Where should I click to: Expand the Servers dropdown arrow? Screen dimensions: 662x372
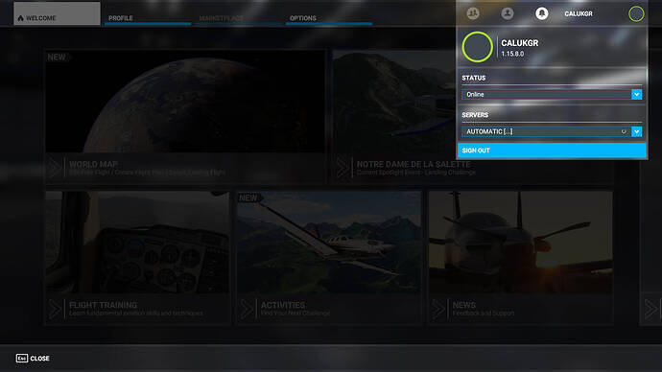click(x=636, y=131)
